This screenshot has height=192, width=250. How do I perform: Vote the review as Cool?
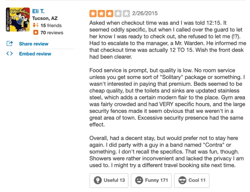(191, 180)
